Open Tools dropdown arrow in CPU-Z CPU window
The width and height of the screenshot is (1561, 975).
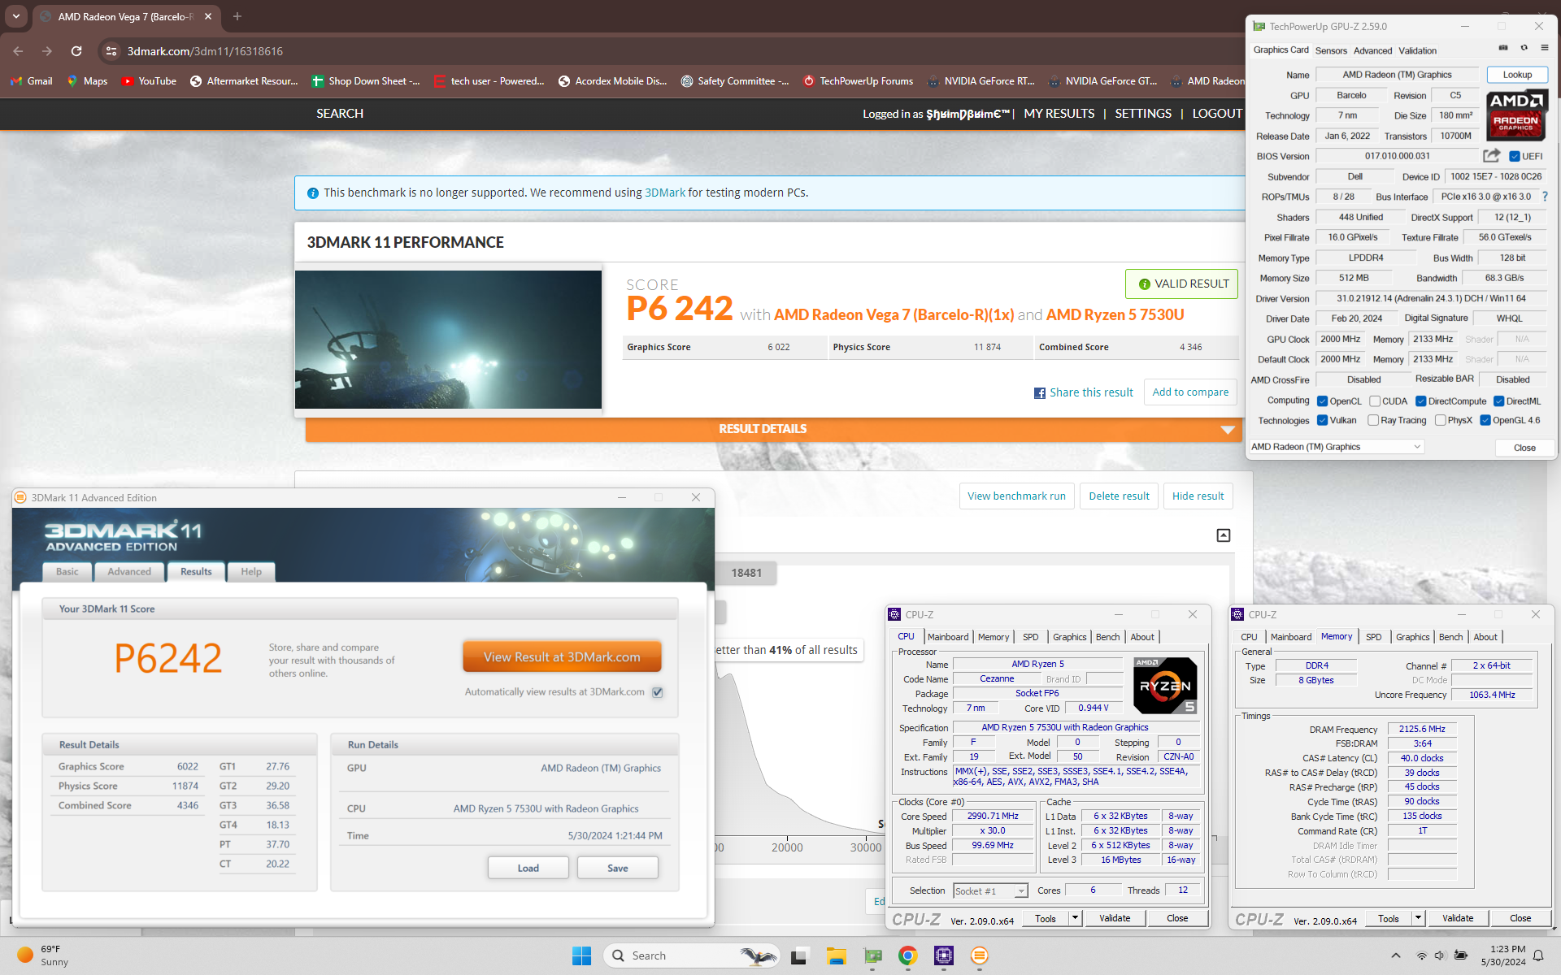pyautogui.click(x=1075, y=918)
